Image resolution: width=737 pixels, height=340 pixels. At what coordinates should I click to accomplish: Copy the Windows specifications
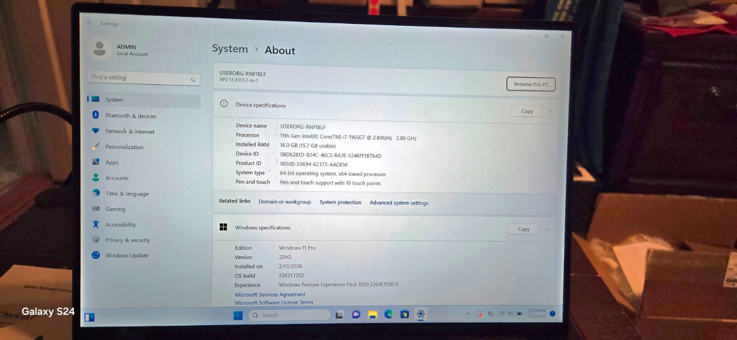point(524,229)
